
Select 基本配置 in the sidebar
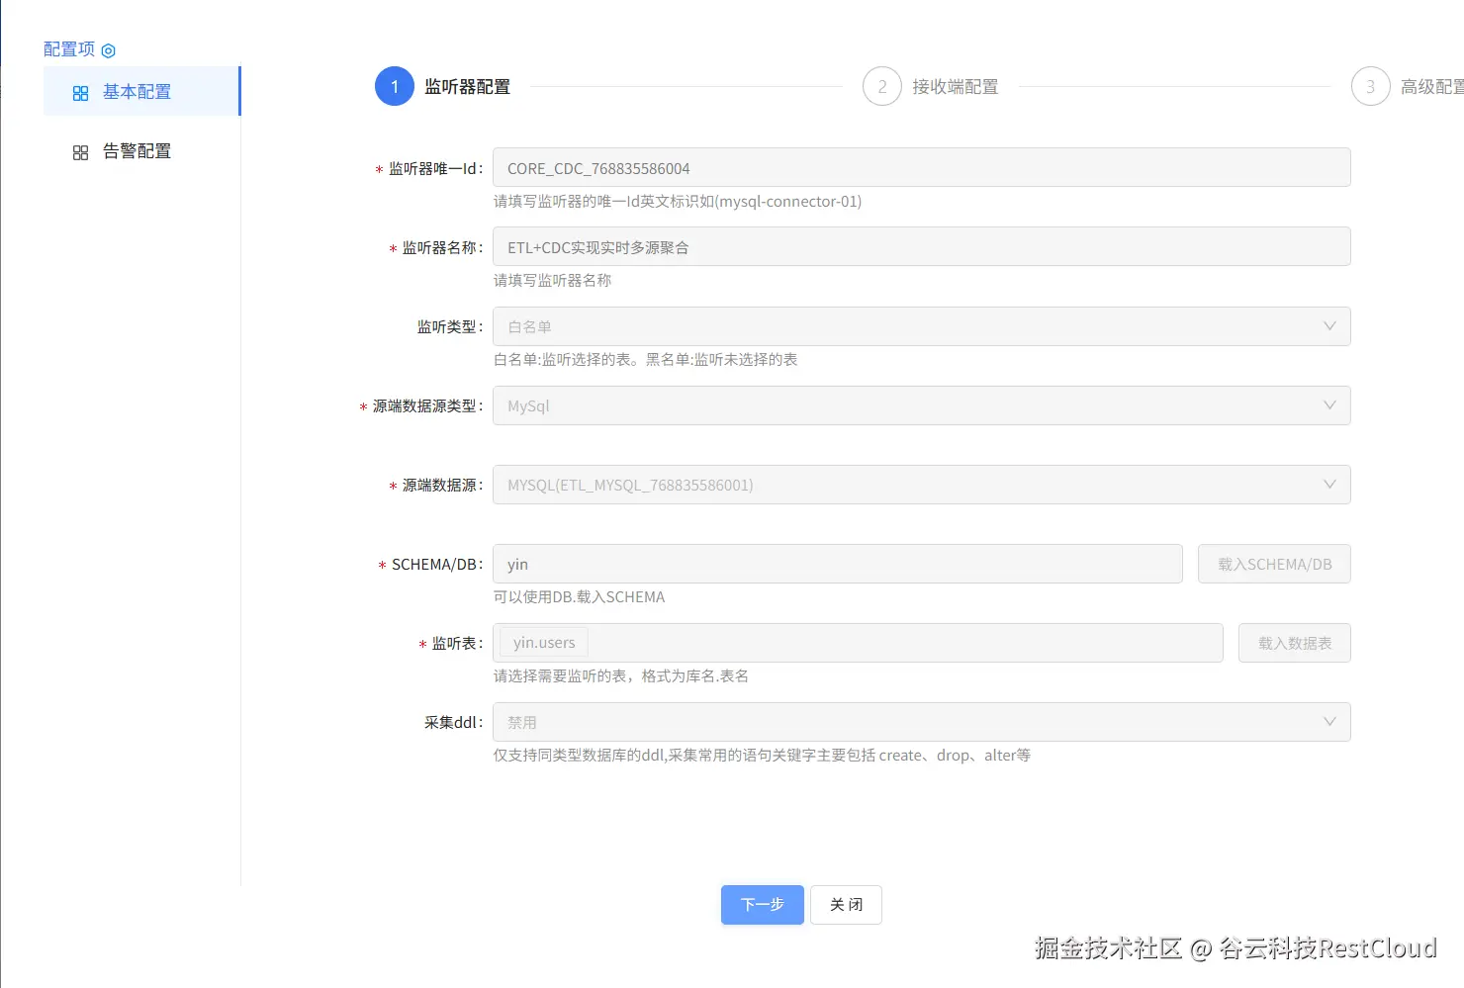(137, 91)
